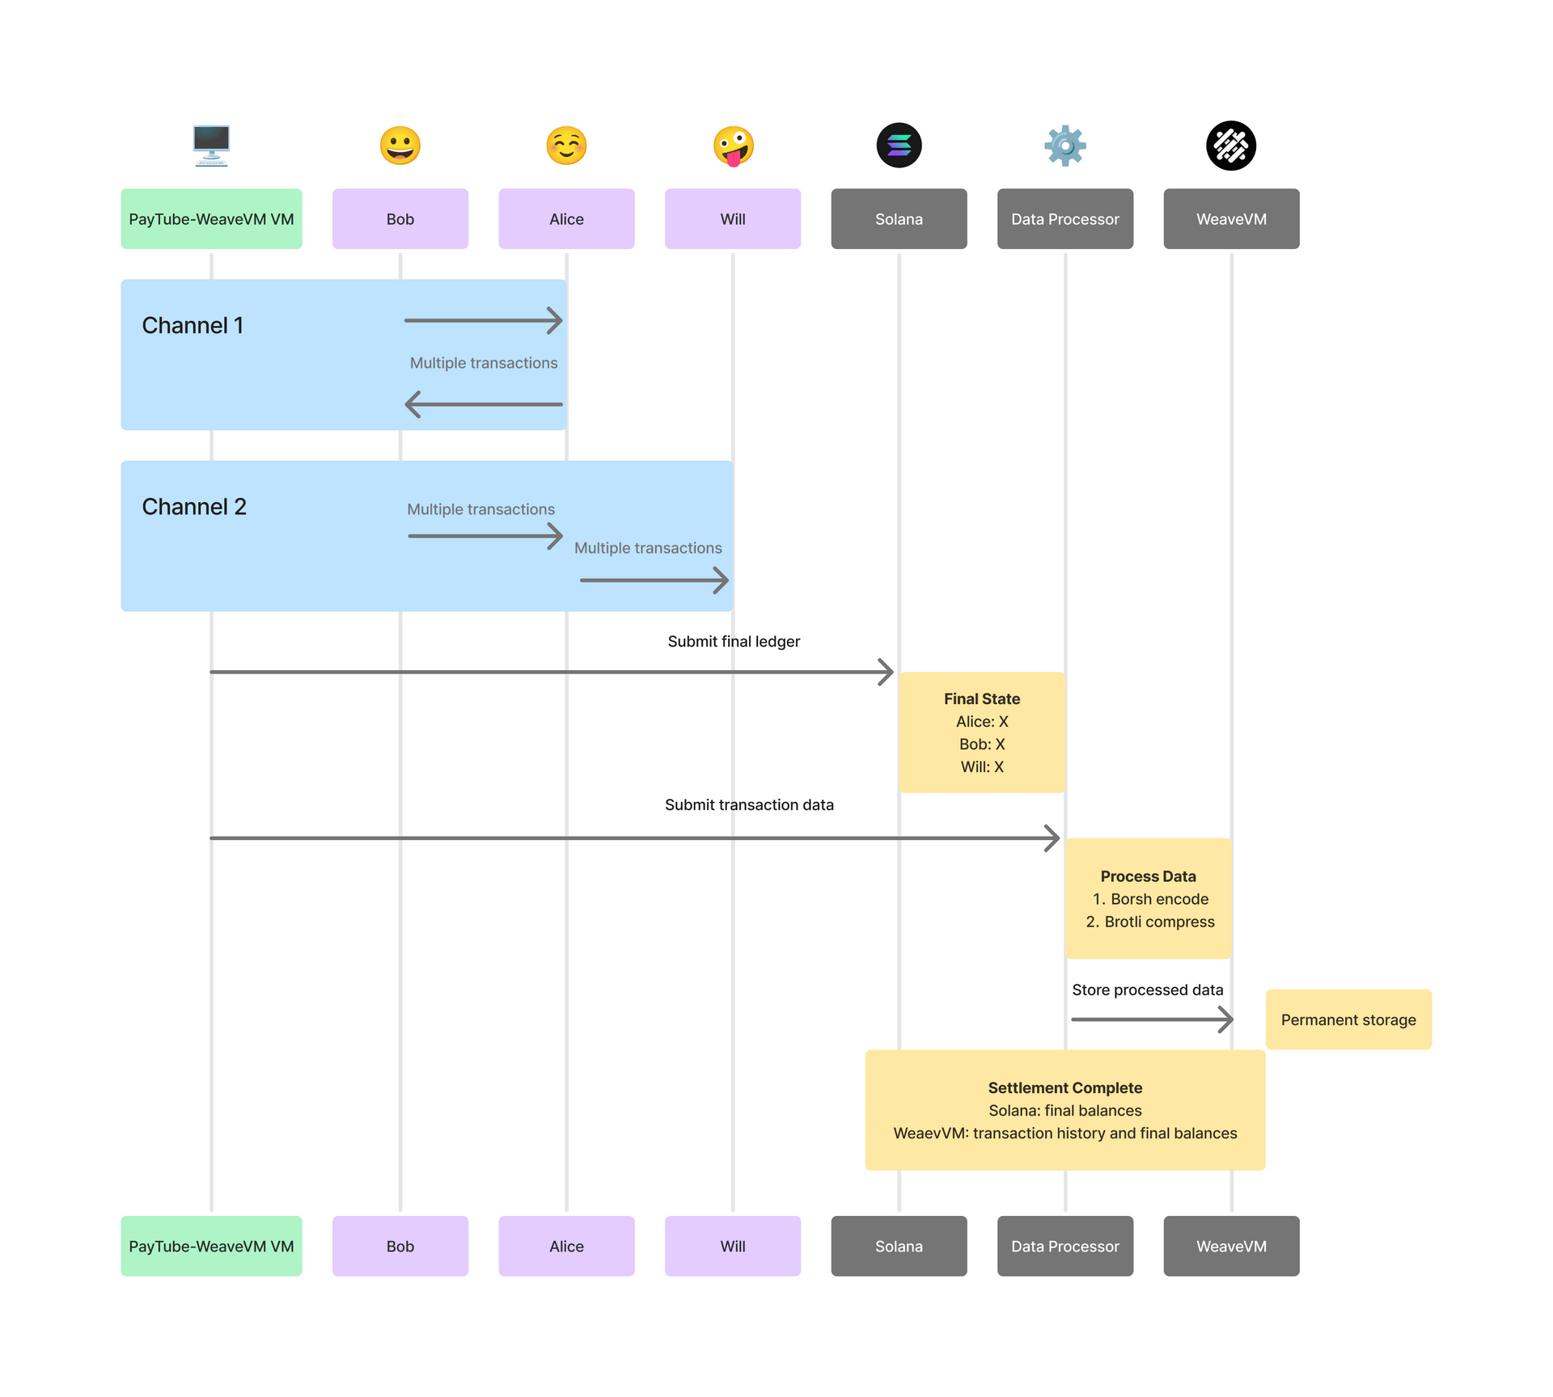Select the bottom Alice participant box
The image size is (1553, 1397).
click(566, 1246)
